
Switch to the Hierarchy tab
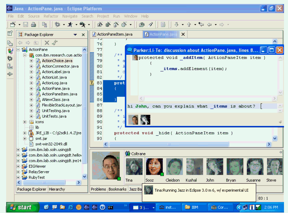click(57, 189)
